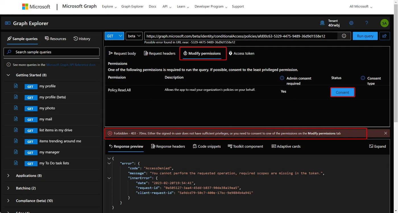Click the URL info icon

pos(344,36)
